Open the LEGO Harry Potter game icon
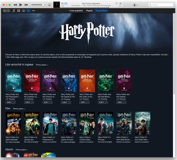 pos(31,155)
